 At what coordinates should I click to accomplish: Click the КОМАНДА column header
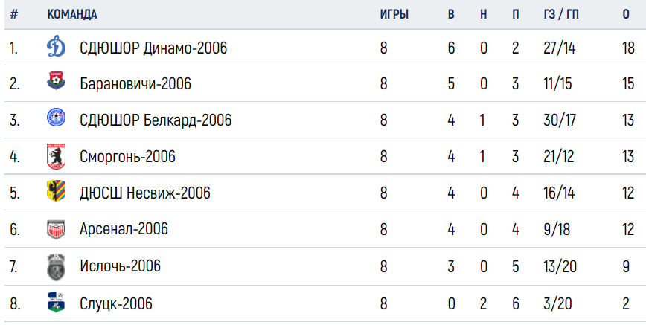click(72, 14)
